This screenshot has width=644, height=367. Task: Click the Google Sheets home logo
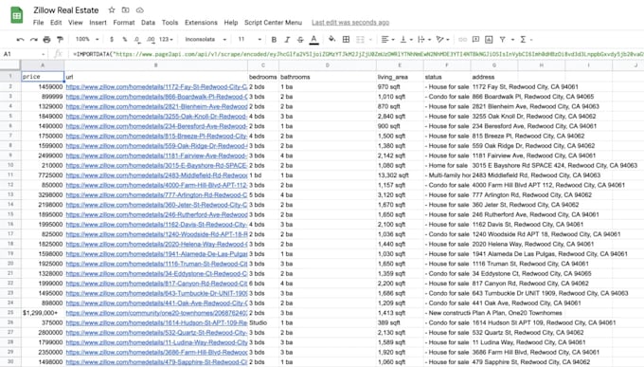(16, 16)
